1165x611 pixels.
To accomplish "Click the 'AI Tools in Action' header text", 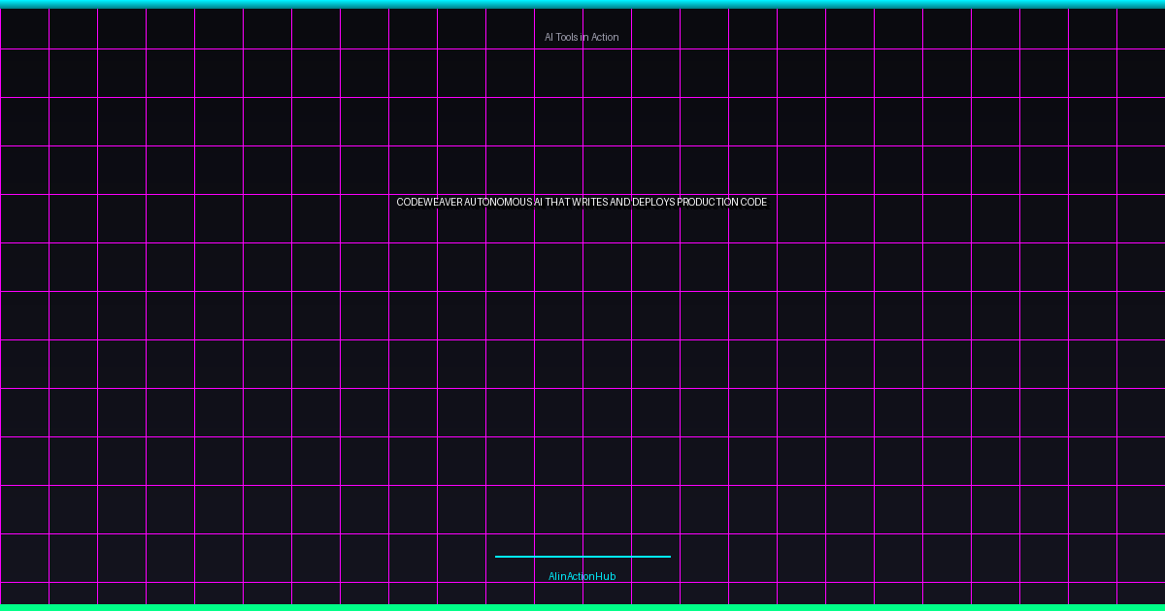I will point(582,37).
